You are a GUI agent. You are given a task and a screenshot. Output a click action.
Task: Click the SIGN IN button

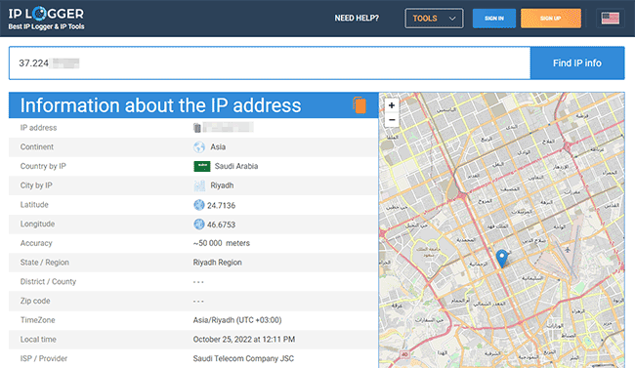point(494,19)
